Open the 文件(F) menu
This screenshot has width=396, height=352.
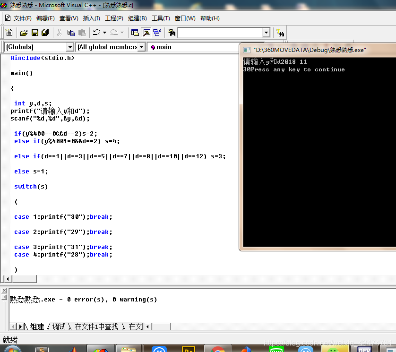(x=23, y=18)
